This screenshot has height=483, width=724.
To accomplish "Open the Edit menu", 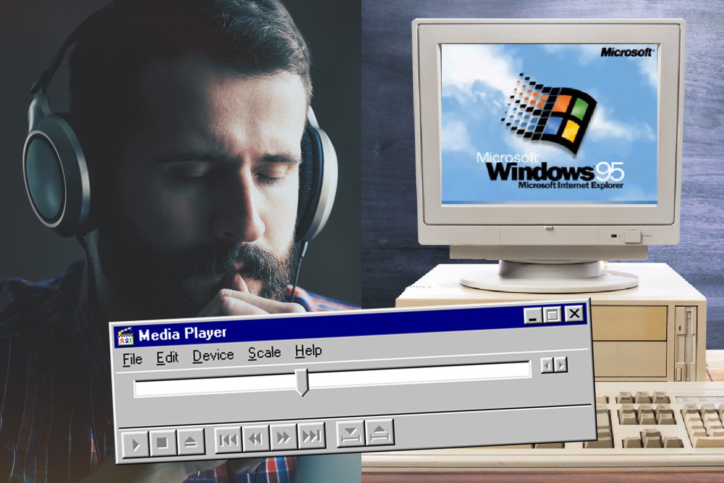I will (167, 358).
